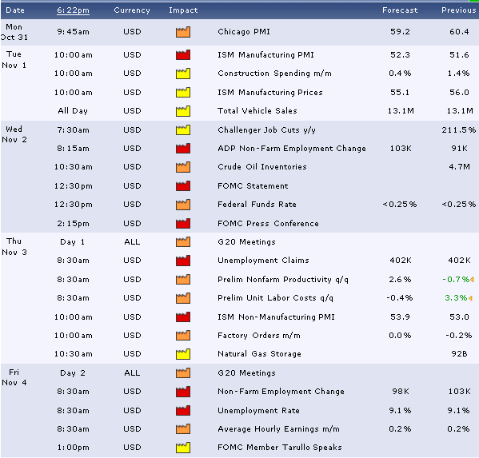Click the orange impact icon for Federal Funds Rate
Viewport: 479px width, 458px height.
[x=183, y=205]
